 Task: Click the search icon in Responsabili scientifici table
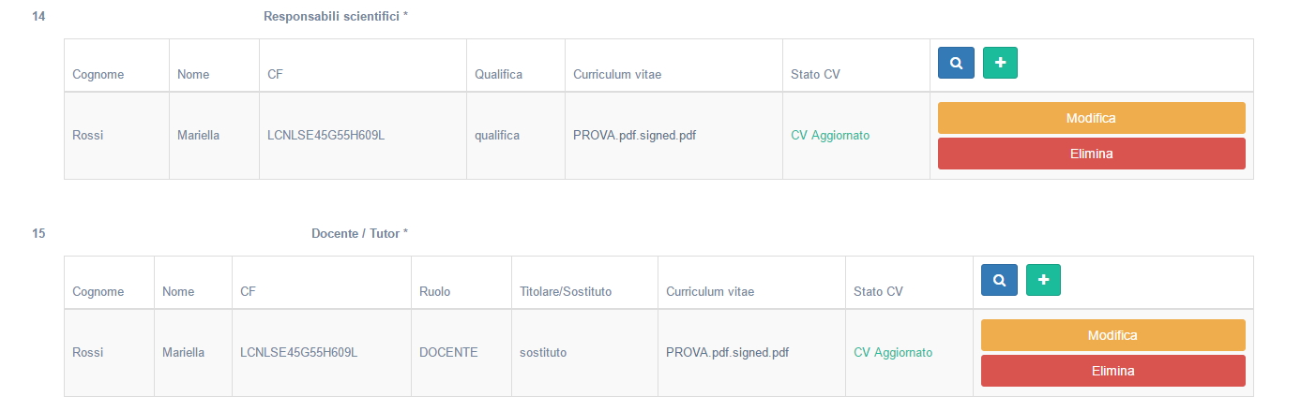coord(956,63)
